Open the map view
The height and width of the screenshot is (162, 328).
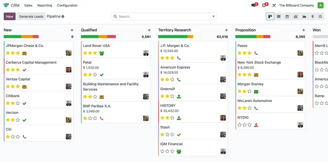[x=312, y=16]
